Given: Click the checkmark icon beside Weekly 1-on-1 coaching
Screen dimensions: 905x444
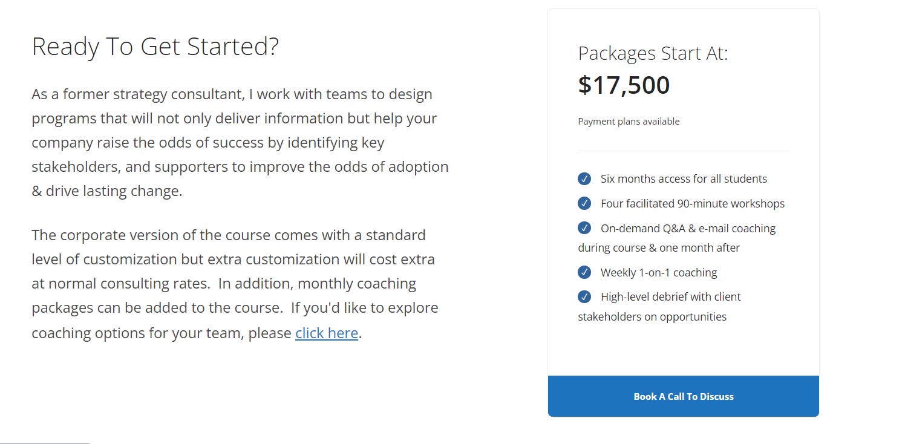Looking at the screenshot, I should click(584, 272).
